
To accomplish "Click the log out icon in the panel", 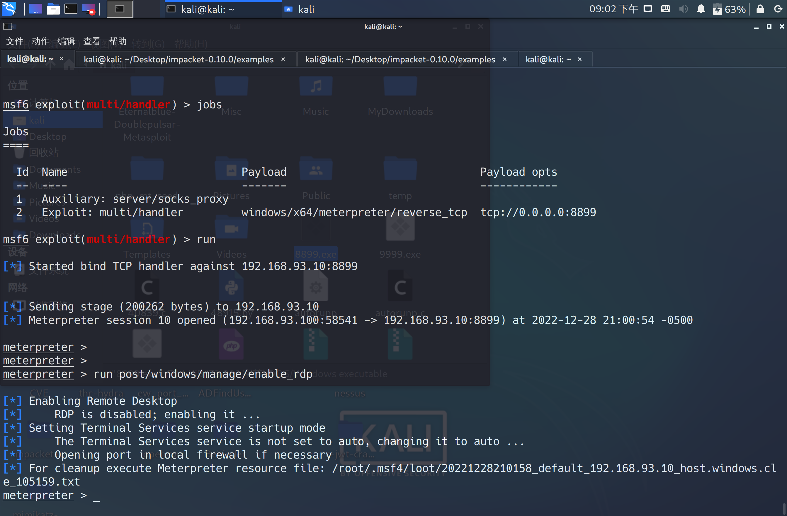I will (778, 9).
